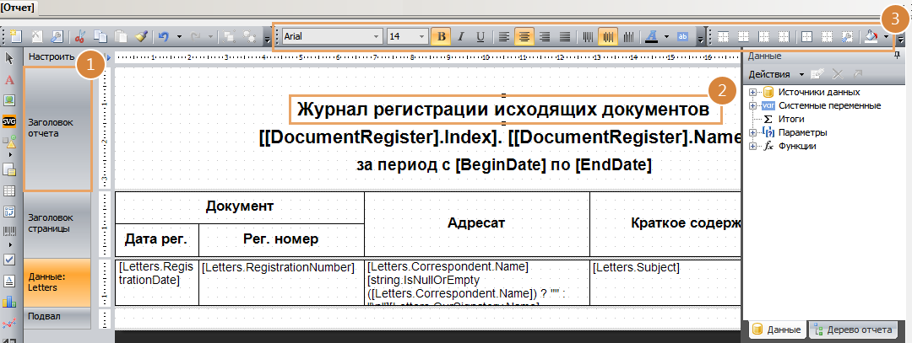Select the SVG object tool

10,121
